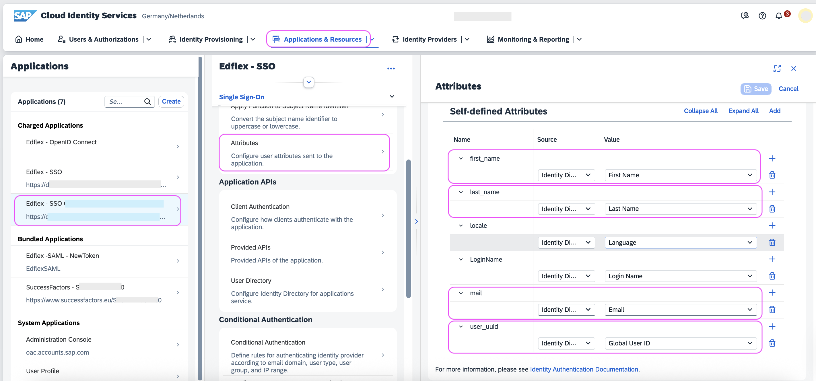
Task: Add a new self-defined attribute
Action: 774,111
